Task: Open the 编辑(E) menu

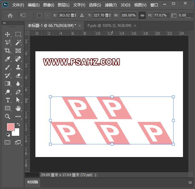Action: 34,5
